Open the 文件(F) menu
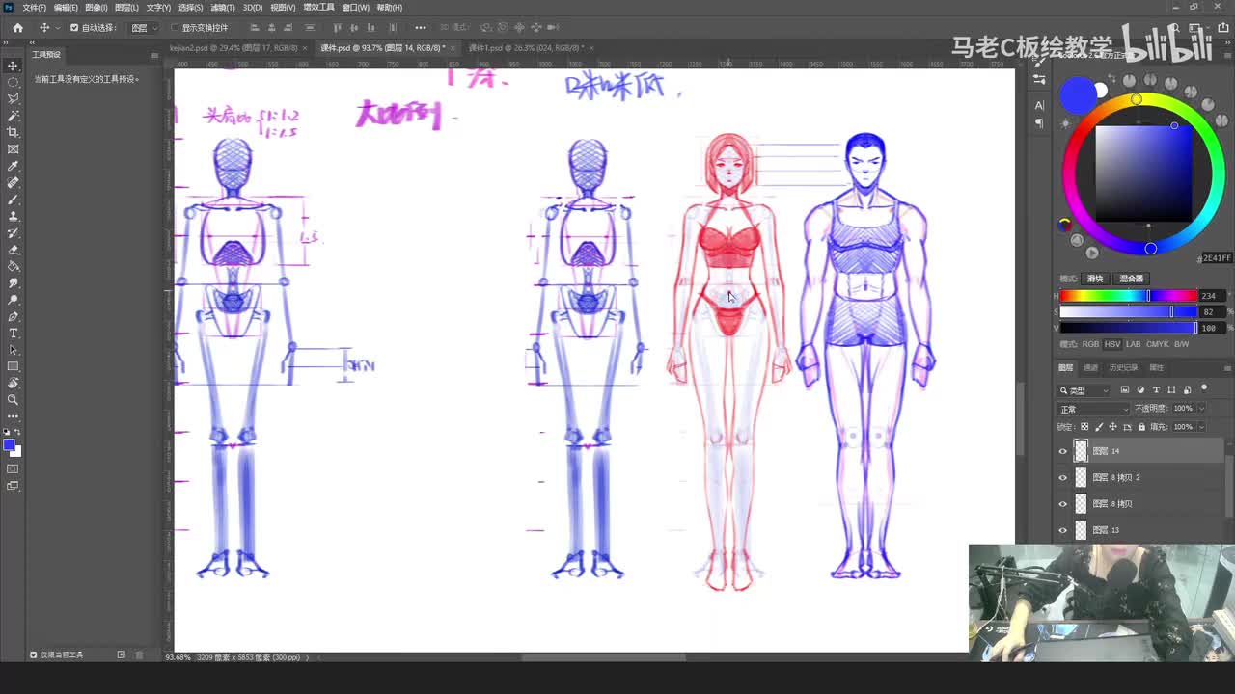1235x694 pixels. click(34, 8)
